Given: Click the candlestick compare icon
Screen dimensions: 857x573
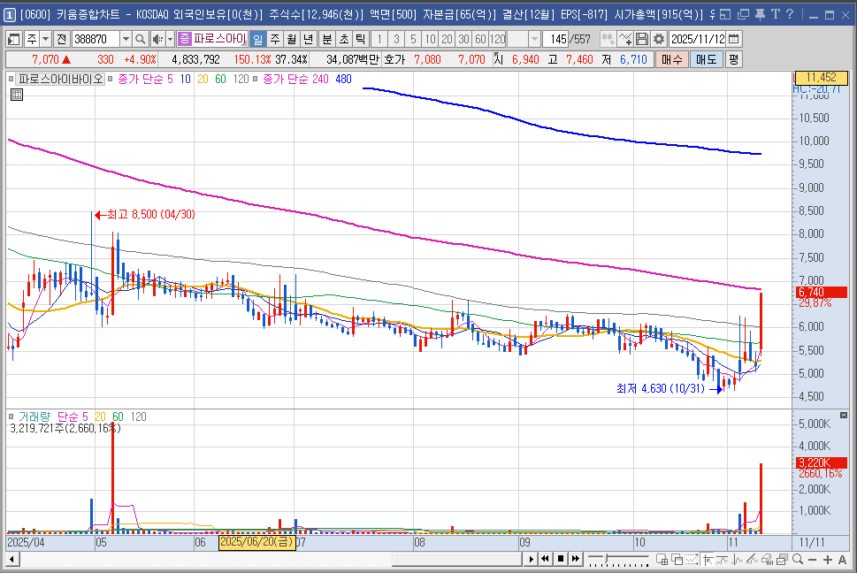Looking at the screenshot, I should pos(608,39).
